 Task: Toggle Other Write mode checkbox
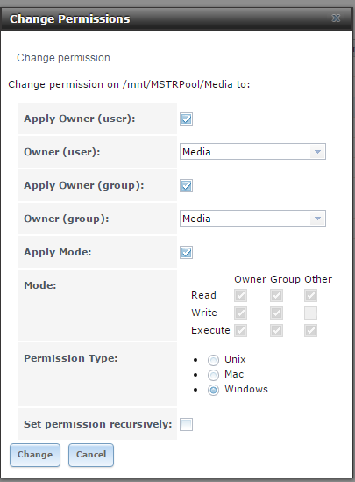click(x=310, y=313)
